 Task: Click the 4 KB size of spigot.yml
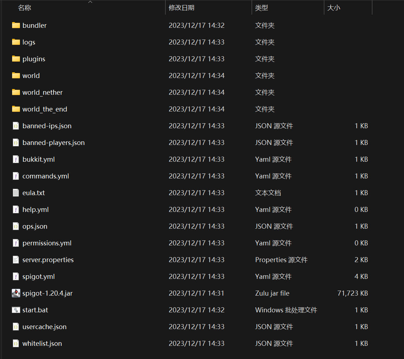click(361, 276)
